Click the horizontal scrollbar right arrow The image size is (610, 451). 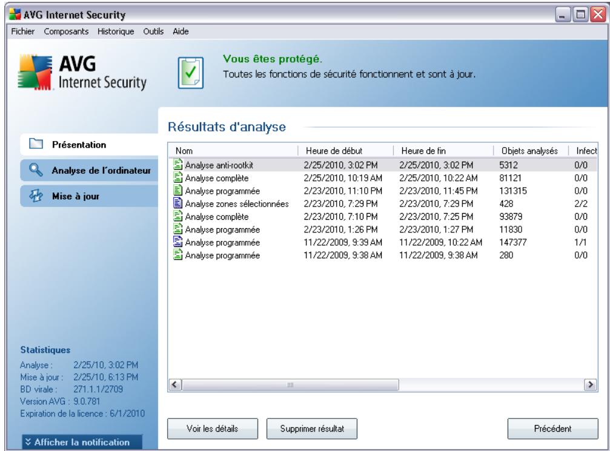(591, 384)
